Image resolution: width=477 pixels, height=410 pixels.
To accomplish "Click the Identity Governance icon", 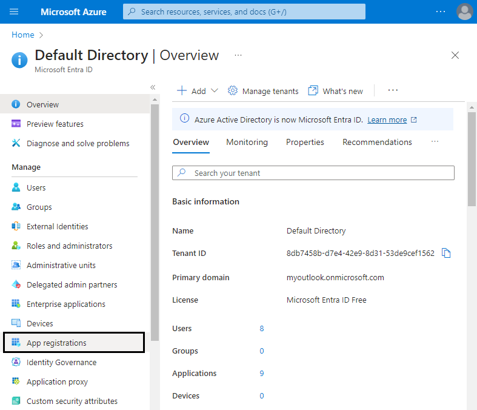I will (16, 362).
